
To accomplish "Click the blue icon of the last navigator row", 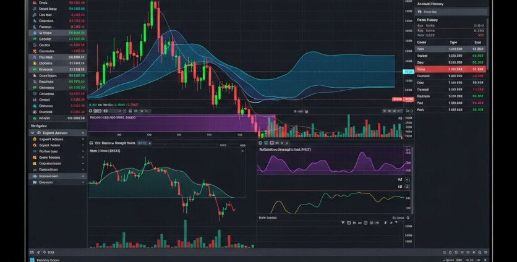I will [35, 182].
